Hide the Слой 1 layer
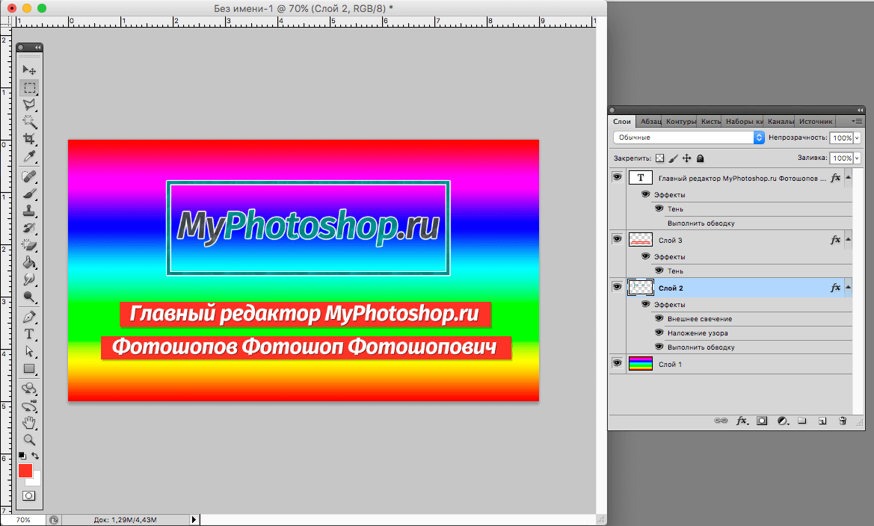Viewport: 874px width, 526px height. 618,364
